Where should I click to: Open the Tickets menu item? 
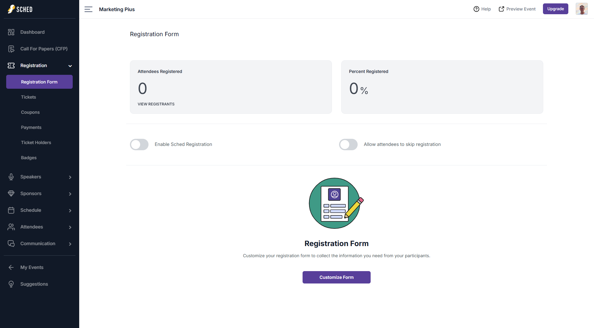point(28,97)
